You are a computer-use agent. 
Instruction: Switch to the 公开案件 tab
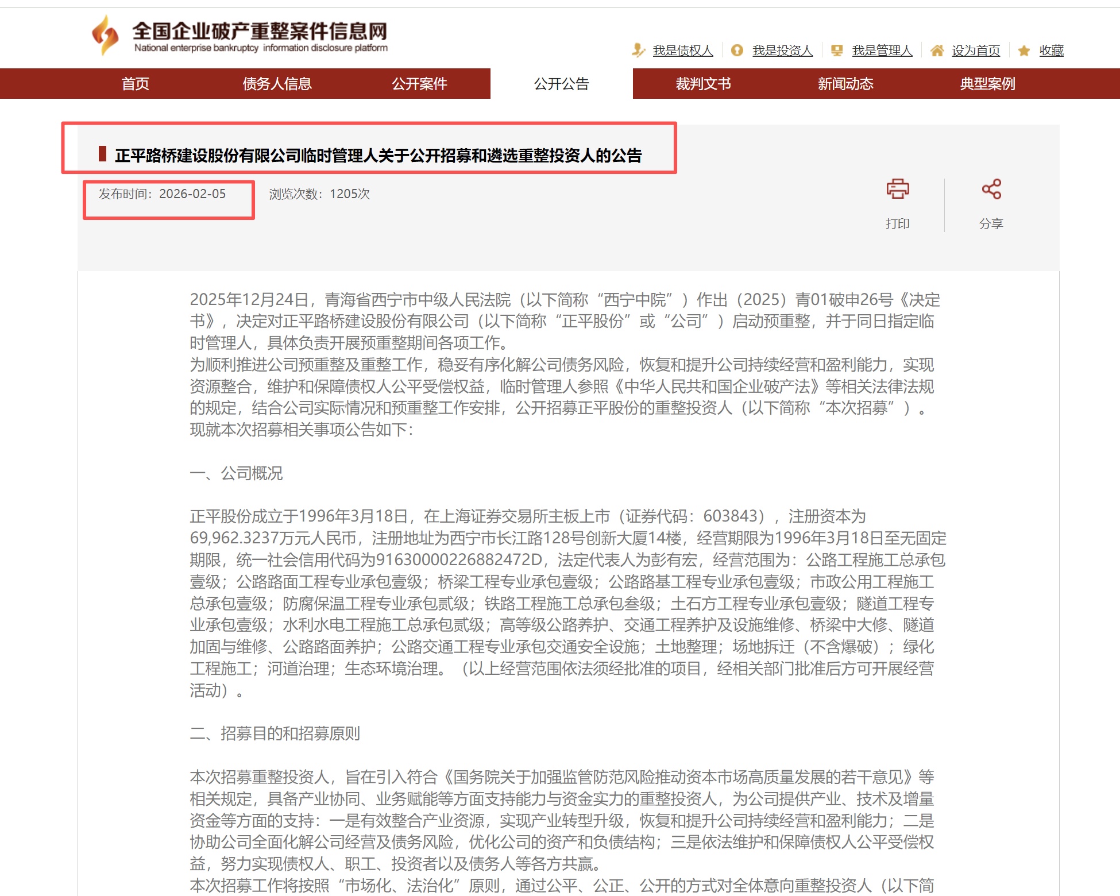(x=419, y=84)
